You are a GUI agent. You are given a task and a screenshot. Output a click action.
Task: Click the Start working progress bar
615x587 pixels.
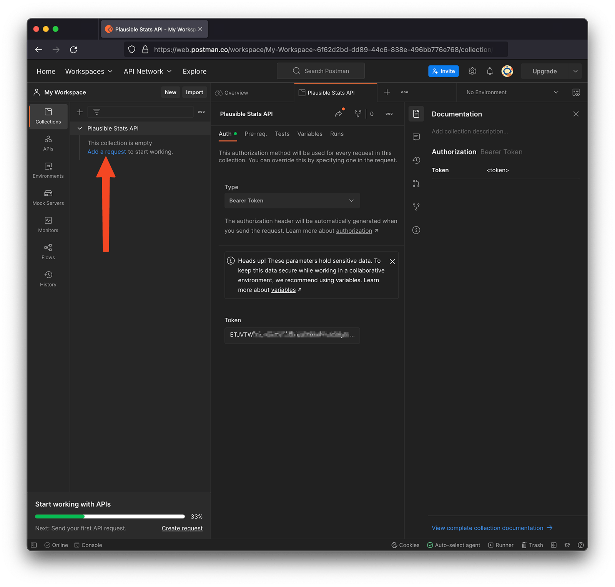(110, 516)
